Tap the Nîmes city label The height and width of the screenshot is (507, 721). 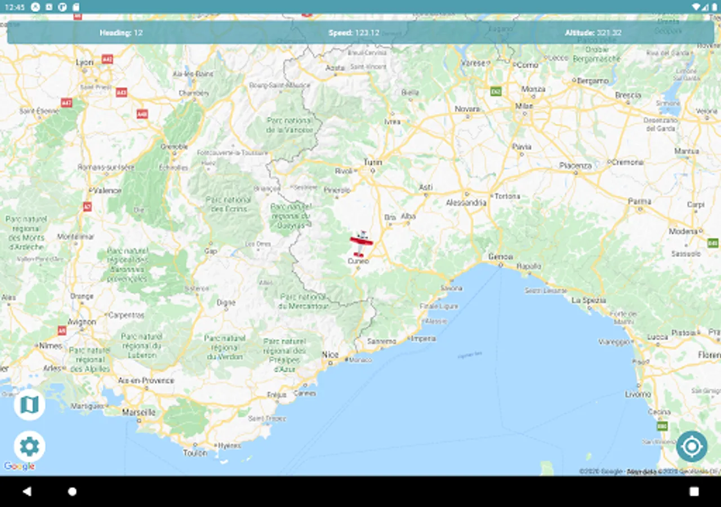[51, 345]
